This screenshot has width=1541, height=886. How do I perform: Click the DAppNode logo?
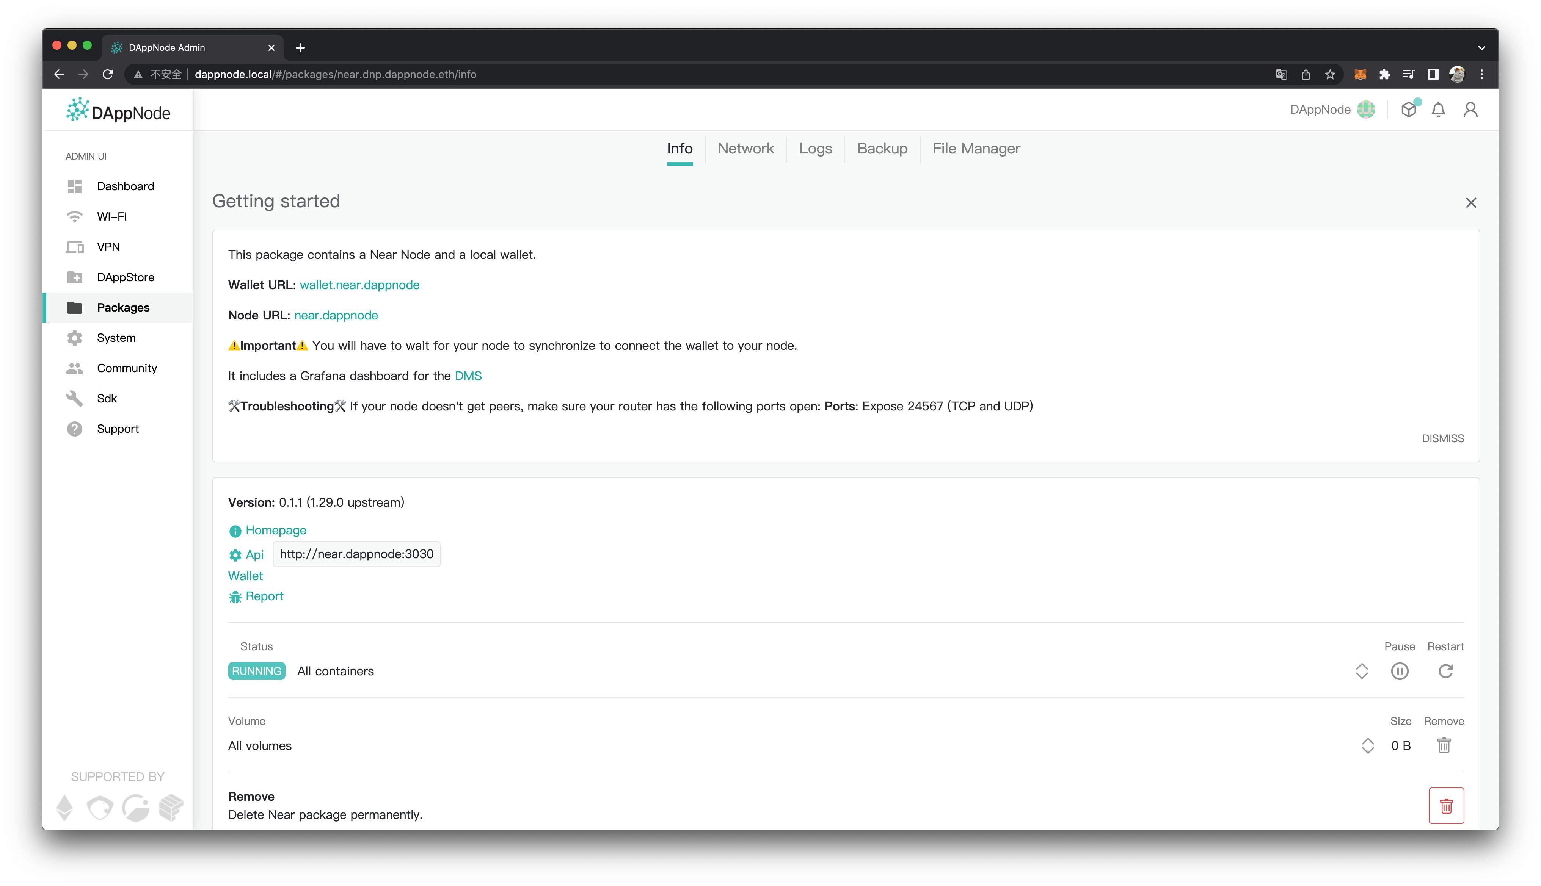(118, 111)
